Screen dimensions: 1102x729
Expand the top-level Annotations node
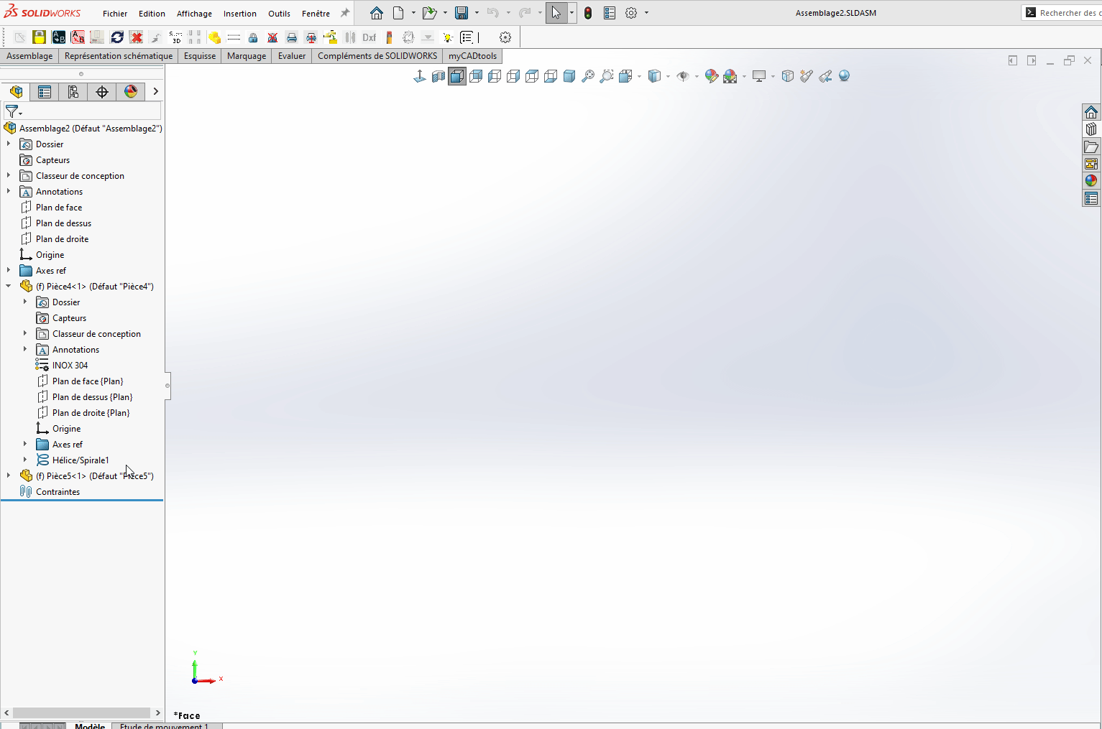point(9,191)
